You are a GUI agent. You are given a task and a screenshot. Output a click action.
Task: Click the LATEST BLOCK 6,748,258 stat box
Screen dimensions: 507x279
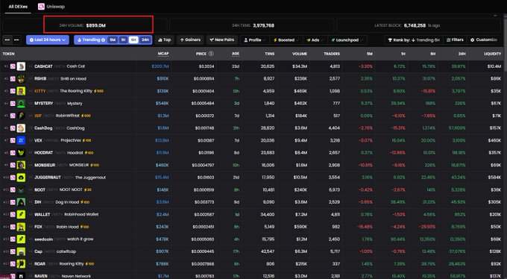[x=418, y=25]
